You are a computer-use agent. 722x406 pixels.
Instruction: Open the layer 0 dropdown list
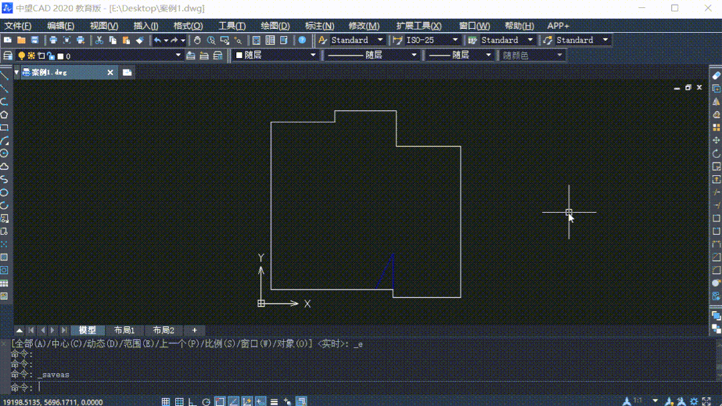pyautogui.click(x=178, y=56)
